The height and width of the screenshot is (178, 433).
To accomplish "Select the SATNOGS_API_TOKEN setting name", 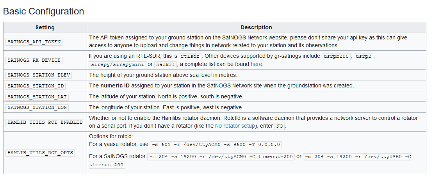I will (x=34, y=41).
